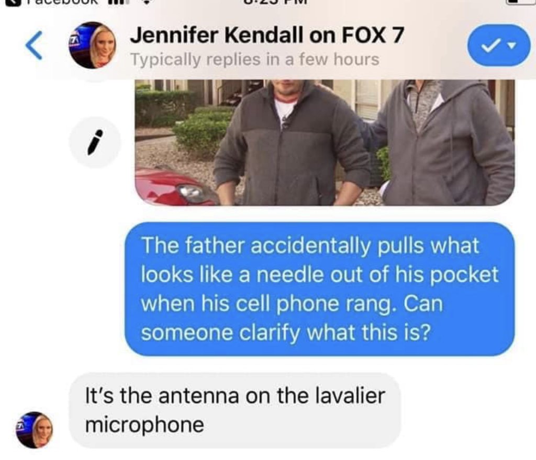Tap the 'Typically replies in a few hours' subtitle
This screenshot has height=460, width=536.
pos(255,60)
